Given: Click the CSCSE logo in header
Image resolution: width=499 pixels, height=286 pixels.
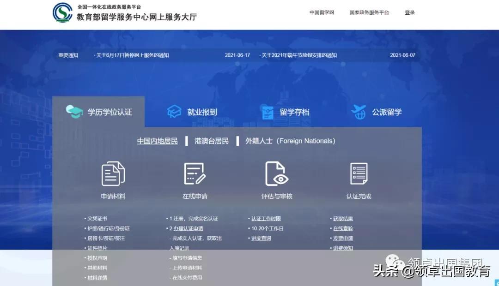Looking at the screenshot, I should click(62, 12).
